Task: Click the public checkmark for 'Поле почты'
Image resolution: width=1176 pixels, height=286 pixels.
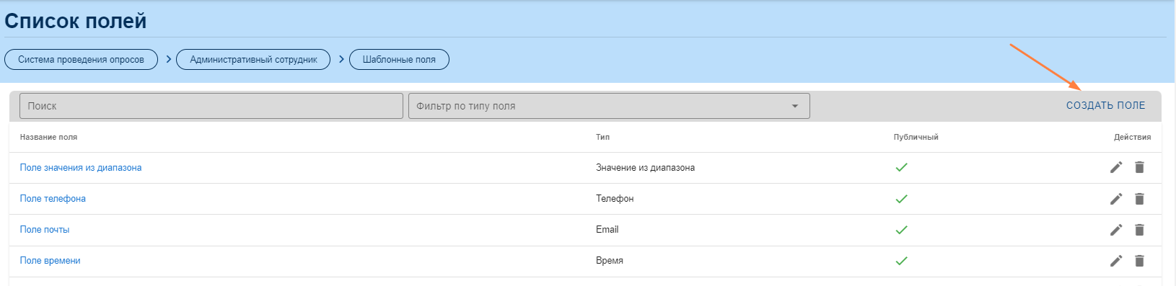Action: pyautogui.click(x=901, y=230)
